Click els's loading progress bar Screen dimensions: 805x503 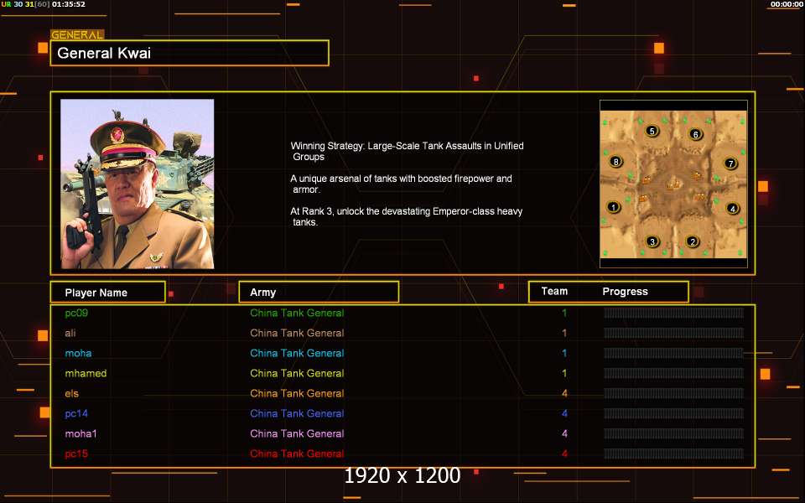pos(673,393)
